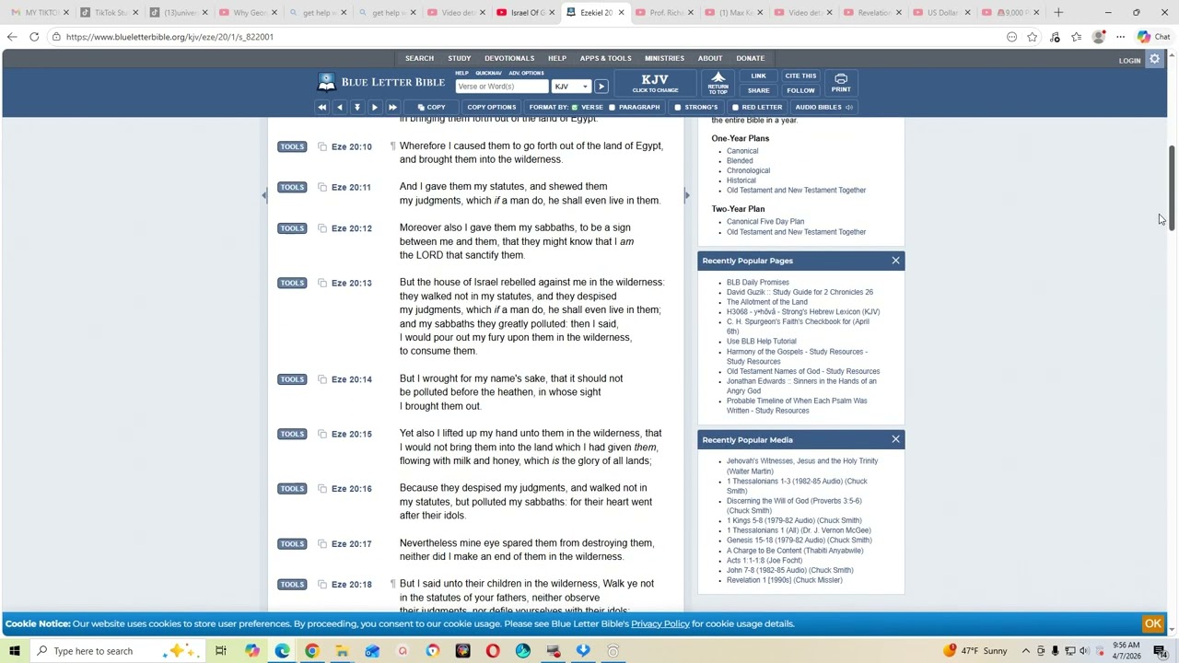
Task: Go to previous chapter arrow
Action: tap(340, 108)
